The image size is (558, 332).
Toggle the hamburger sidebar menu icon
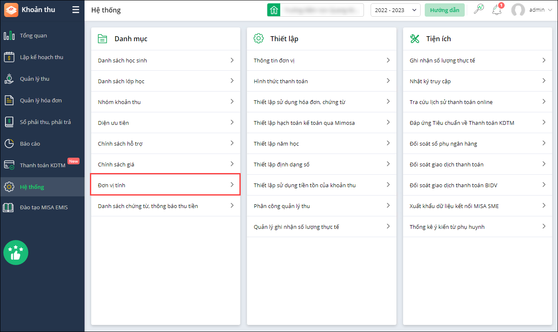pos(75,10)
